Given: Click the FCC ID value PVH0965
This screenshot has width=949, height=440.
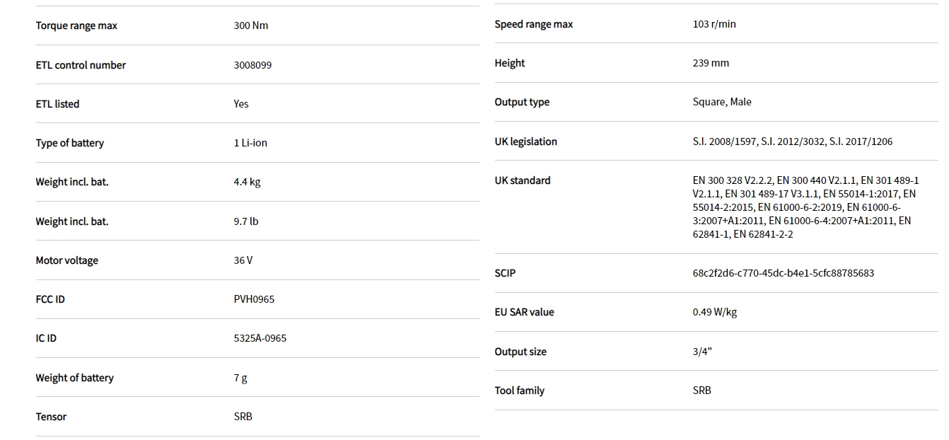Looking at the screenshot, I should (254, 299).
